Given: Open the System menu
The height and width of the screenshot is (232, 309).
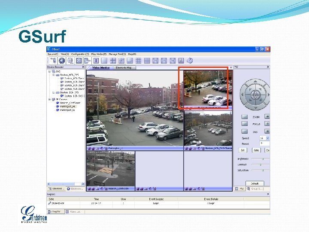Looking at the screenshot, I should coord(53,54).
